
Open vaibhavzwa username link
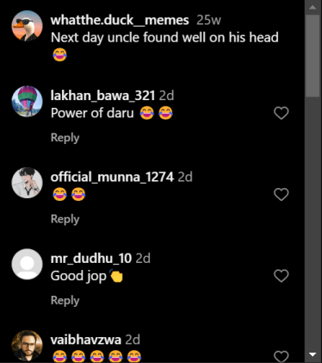click(x=86, y=340)
